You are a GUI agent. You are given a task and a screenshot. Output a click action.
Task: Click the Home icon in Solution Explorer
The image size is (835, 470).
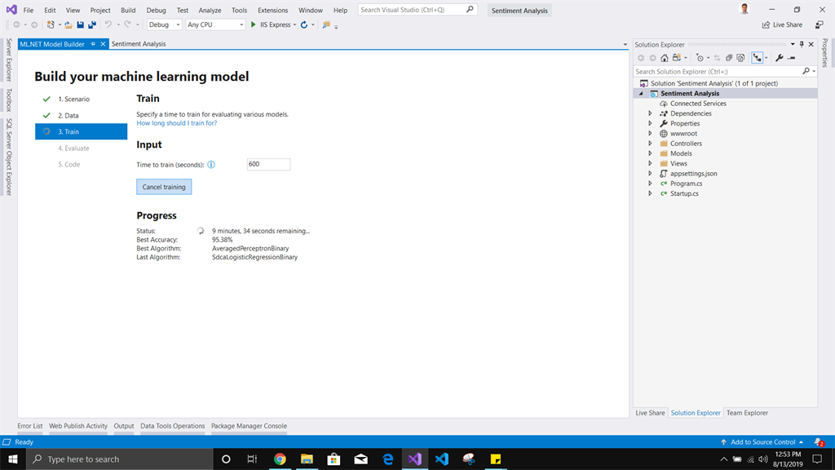coord(665,58)
